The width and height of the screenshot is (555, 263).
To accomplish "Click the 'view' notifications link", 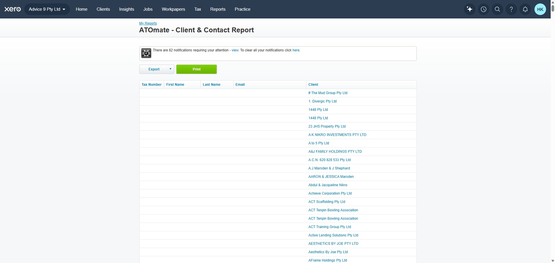I will coord(235,50).
